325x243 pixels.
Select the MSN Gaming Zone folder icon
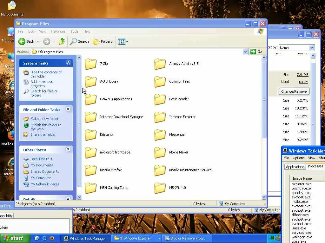[91, 188]
